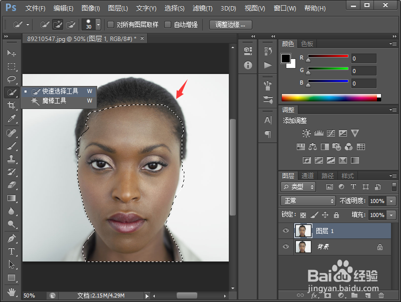Select the Dodge tool

tap(11, 224)
